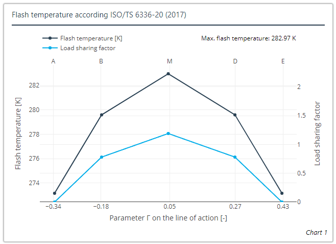Click the blue load sharing point at M

168,134
